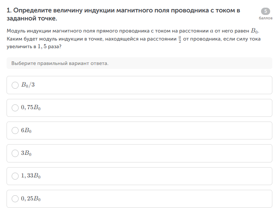Image resolution: width=280 pixels, height=215 pixels.
Task: Click the answer text "6B₀"
Action: tap(26, 131)
